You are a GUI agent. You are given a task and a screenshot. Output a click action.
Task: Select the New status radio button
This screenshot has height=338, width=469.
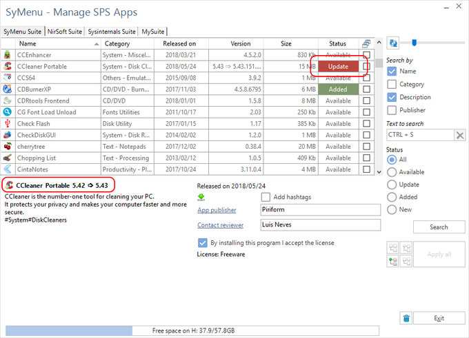[x=392, y=209]
